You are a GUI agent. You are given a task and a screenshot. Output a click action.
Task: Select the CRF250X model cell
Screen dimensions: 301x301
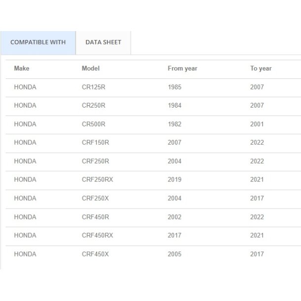point(95,198)
